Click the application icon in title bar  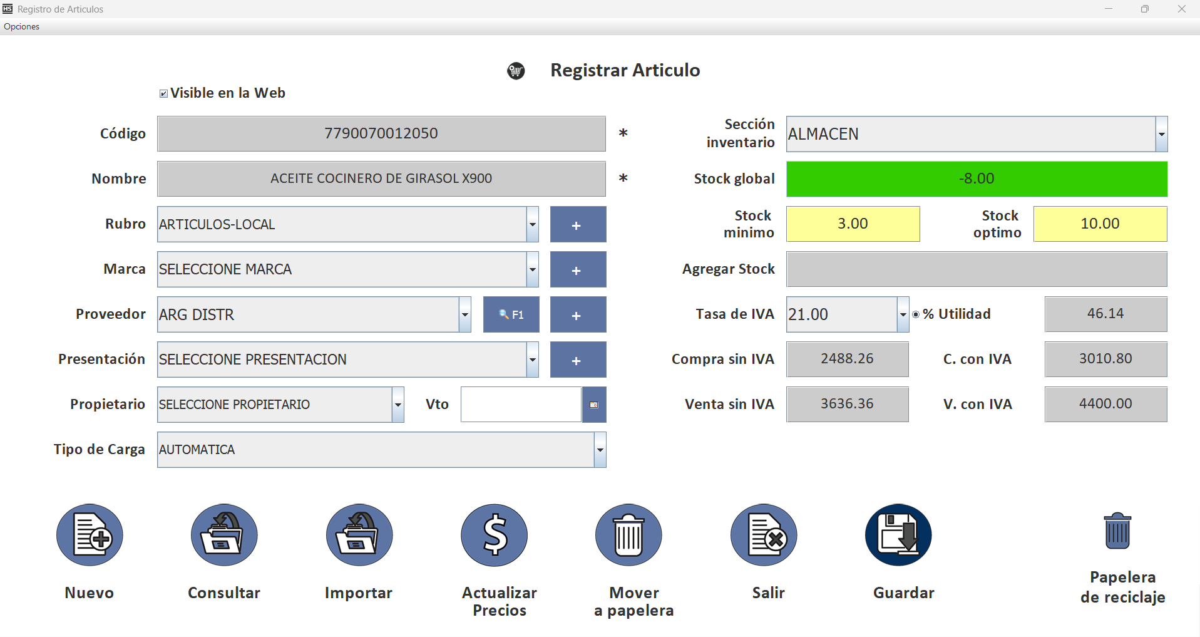coord(8,9)
